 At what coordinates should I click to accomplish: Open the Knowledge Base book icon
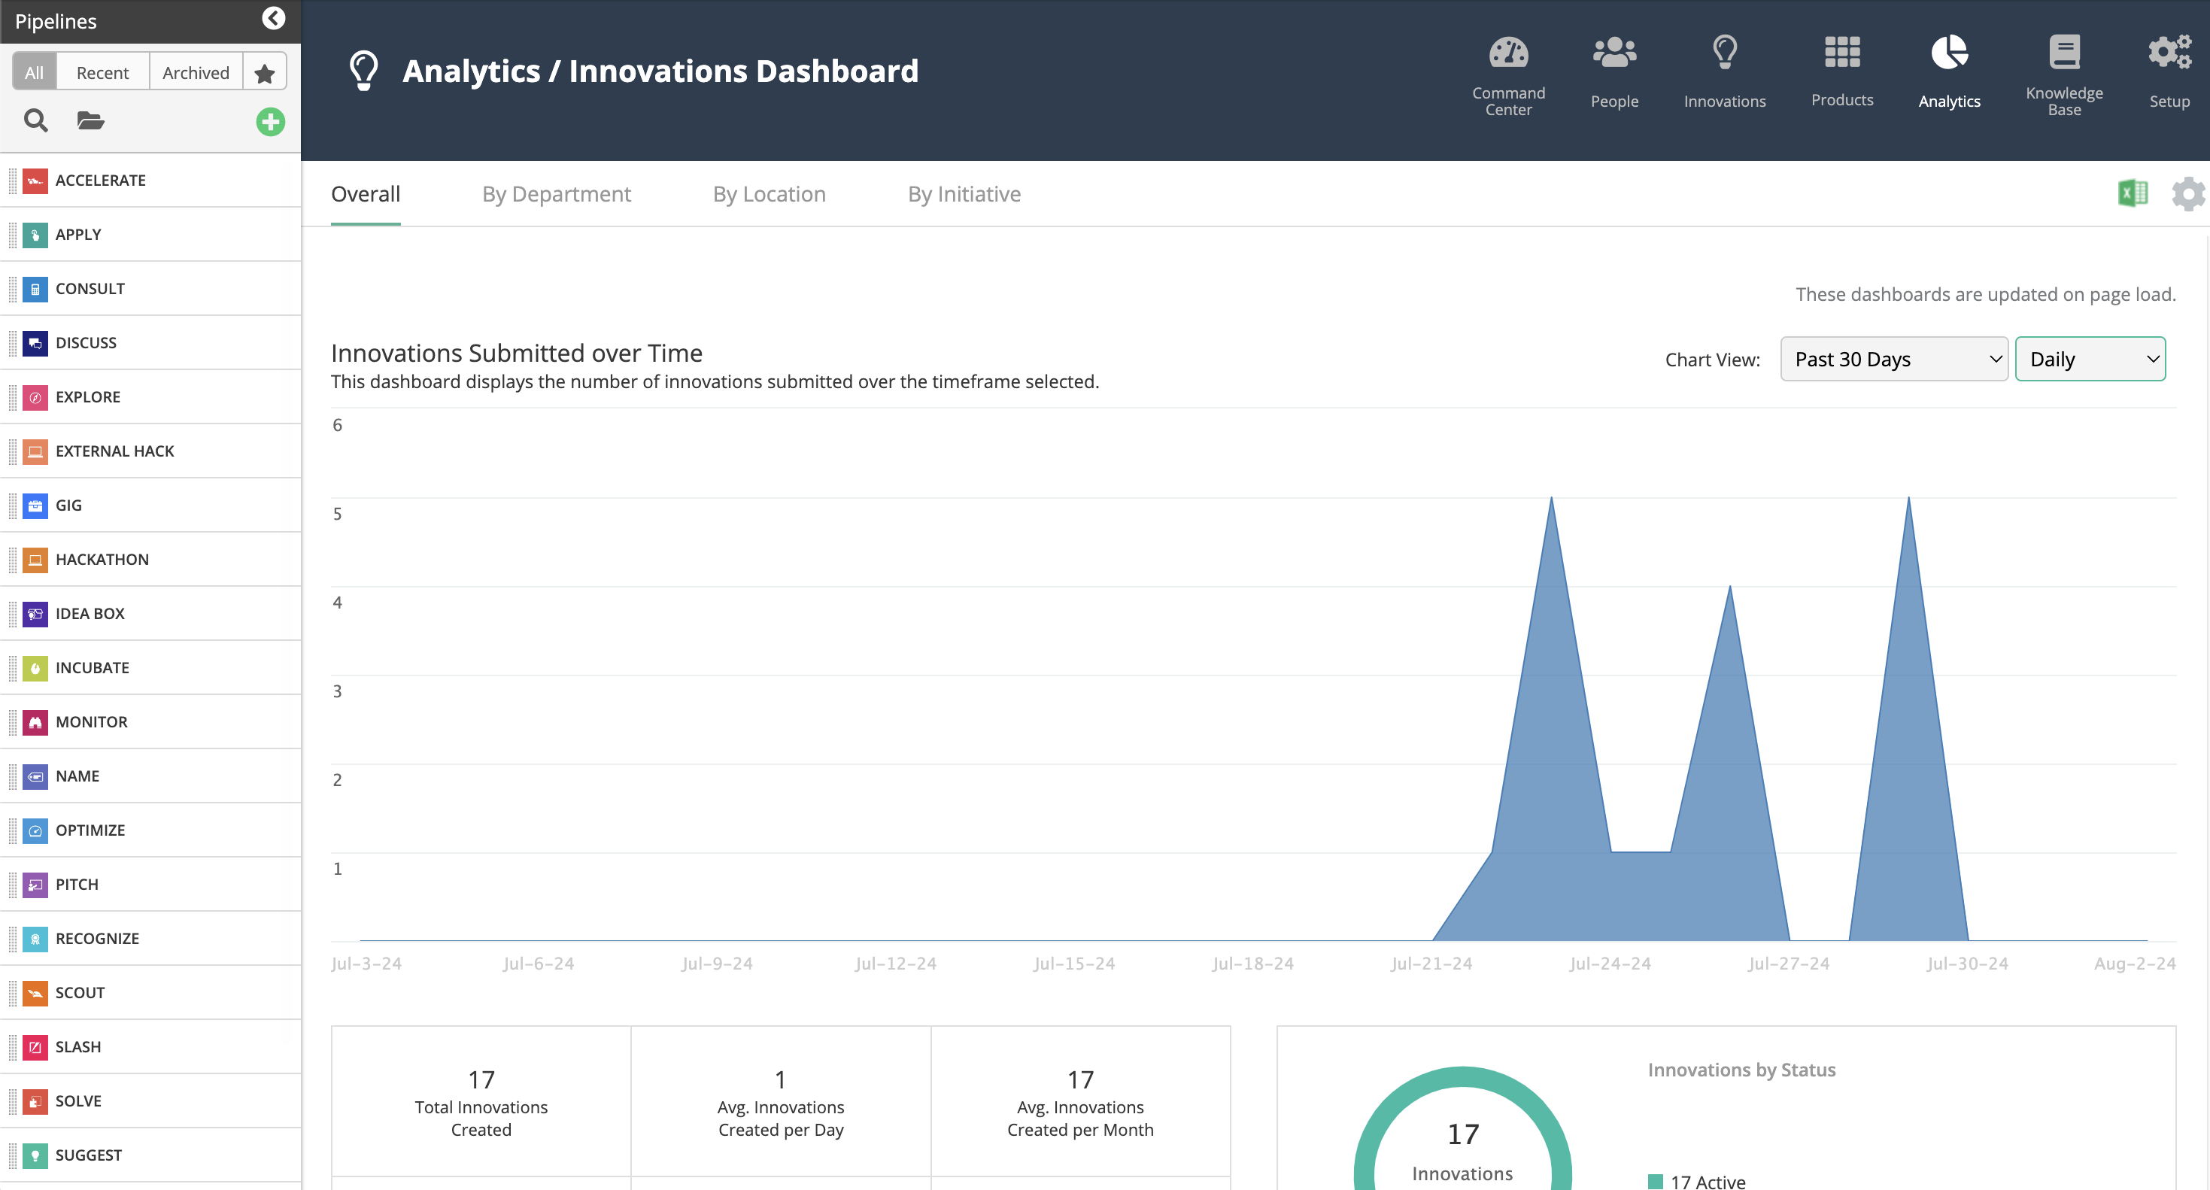2064,51
